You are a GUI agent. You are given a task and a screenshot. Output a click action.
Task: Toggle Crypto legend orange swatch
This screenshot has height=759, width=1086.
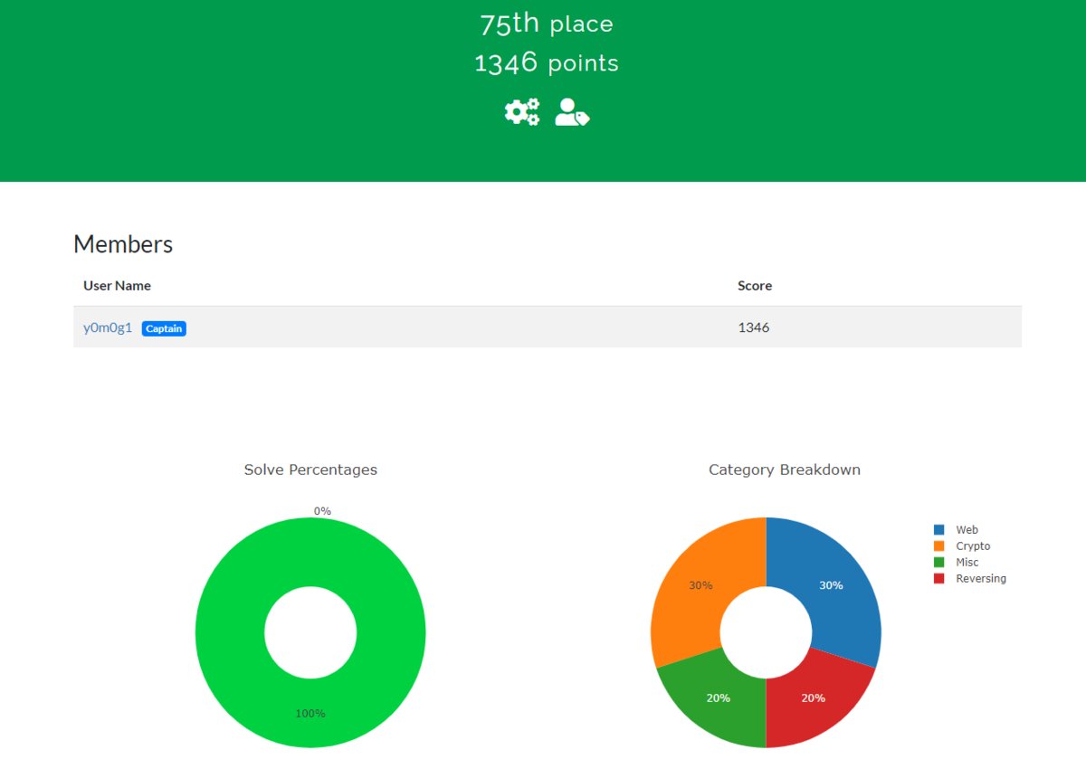[938, 546]
